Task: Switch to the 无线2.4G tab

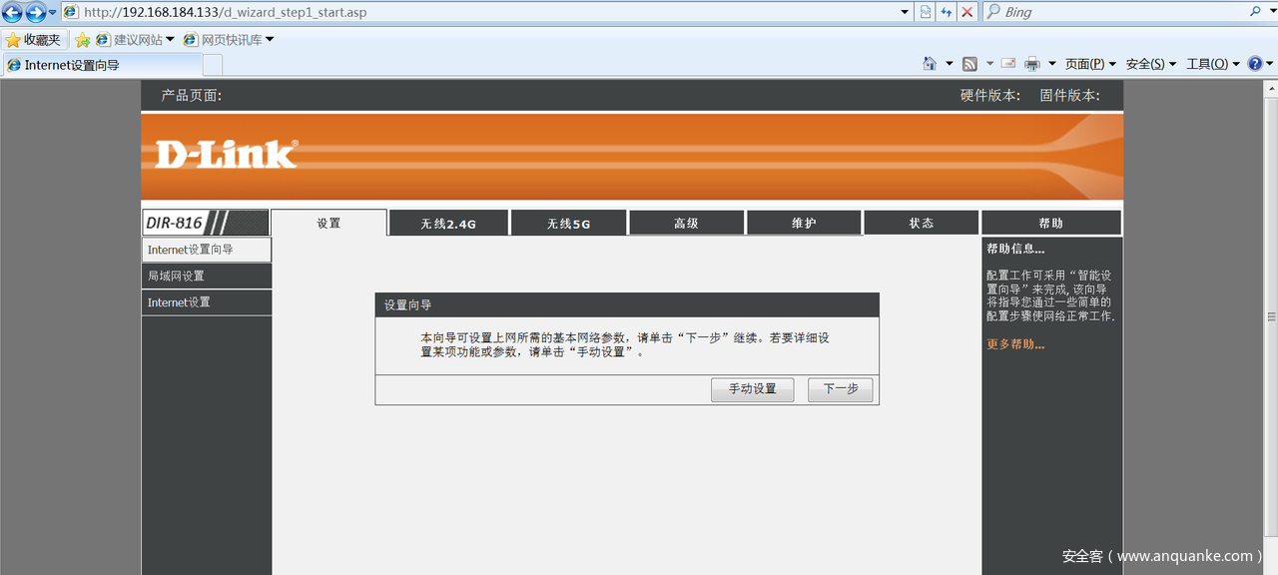Action: [x=448, y=224]
